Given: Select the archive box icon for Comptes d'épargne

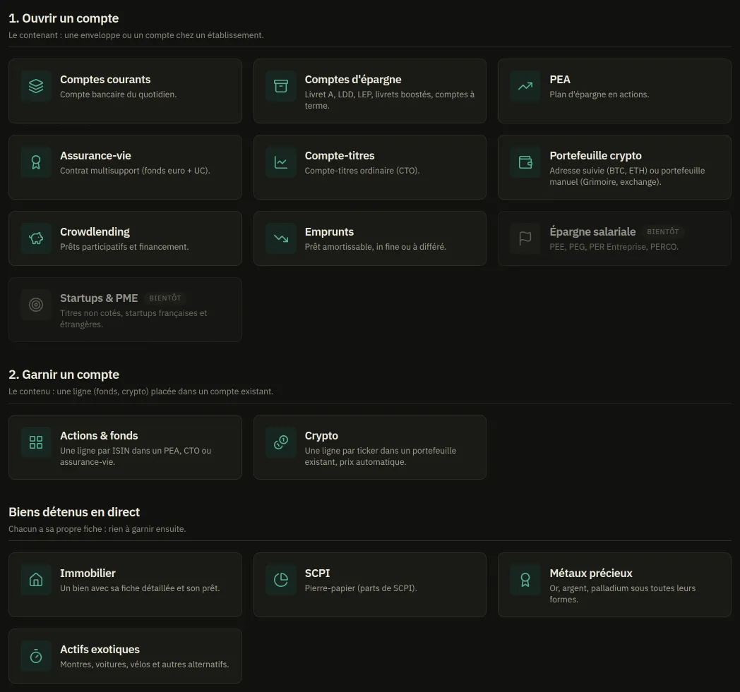Looking at the screenshot, I should point(281,86).
